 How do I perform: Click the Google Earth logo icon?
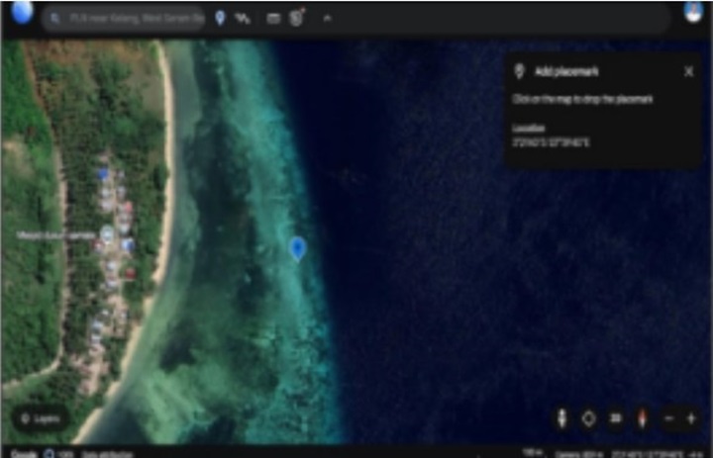click(22, 14)
